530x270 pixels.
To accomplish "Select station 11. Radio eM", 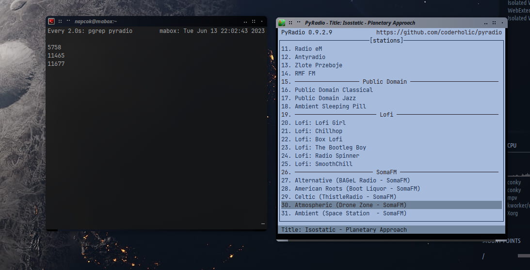I will pyautogui.click(x=391, y=49).
